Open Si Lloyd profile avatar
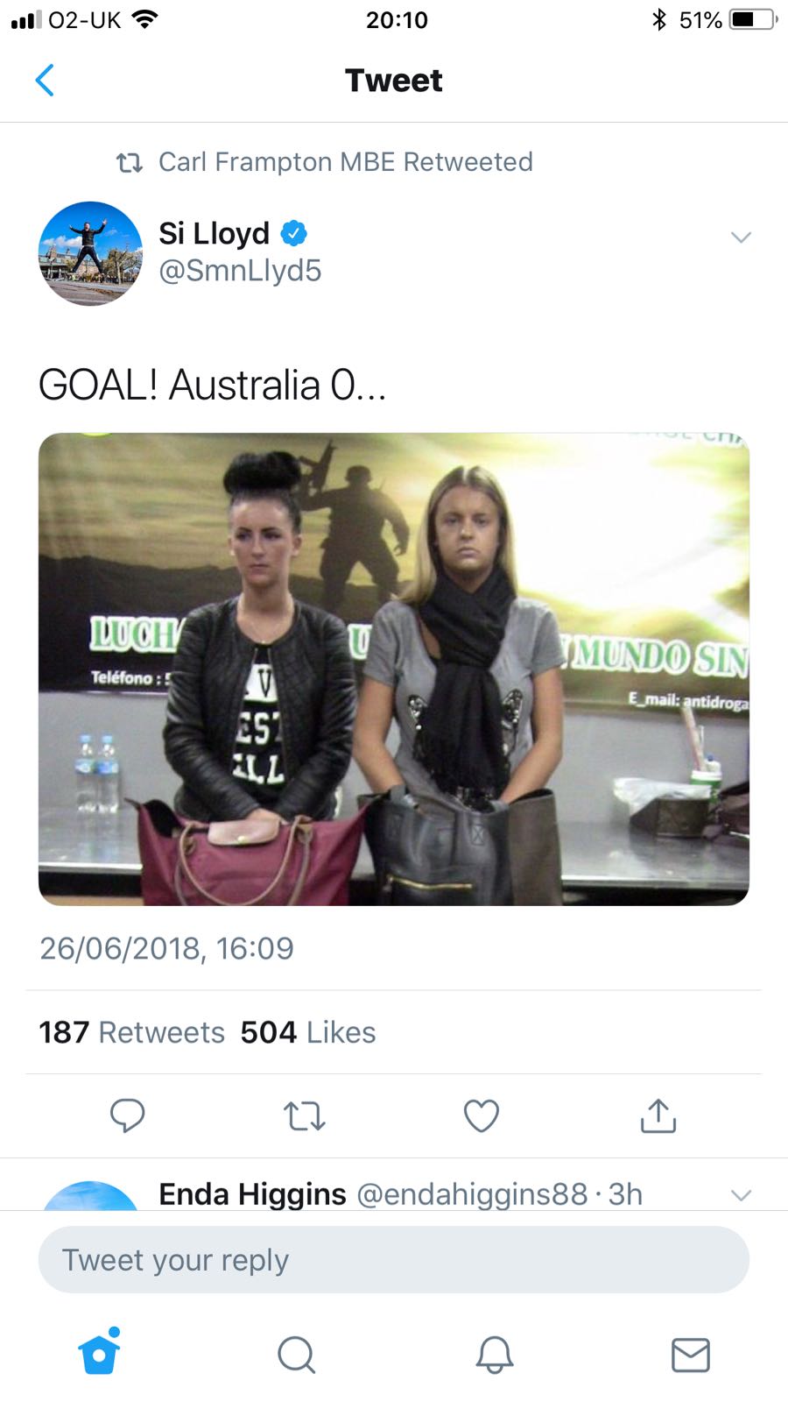Screen dimensions: 788x1402 [90, 253]
